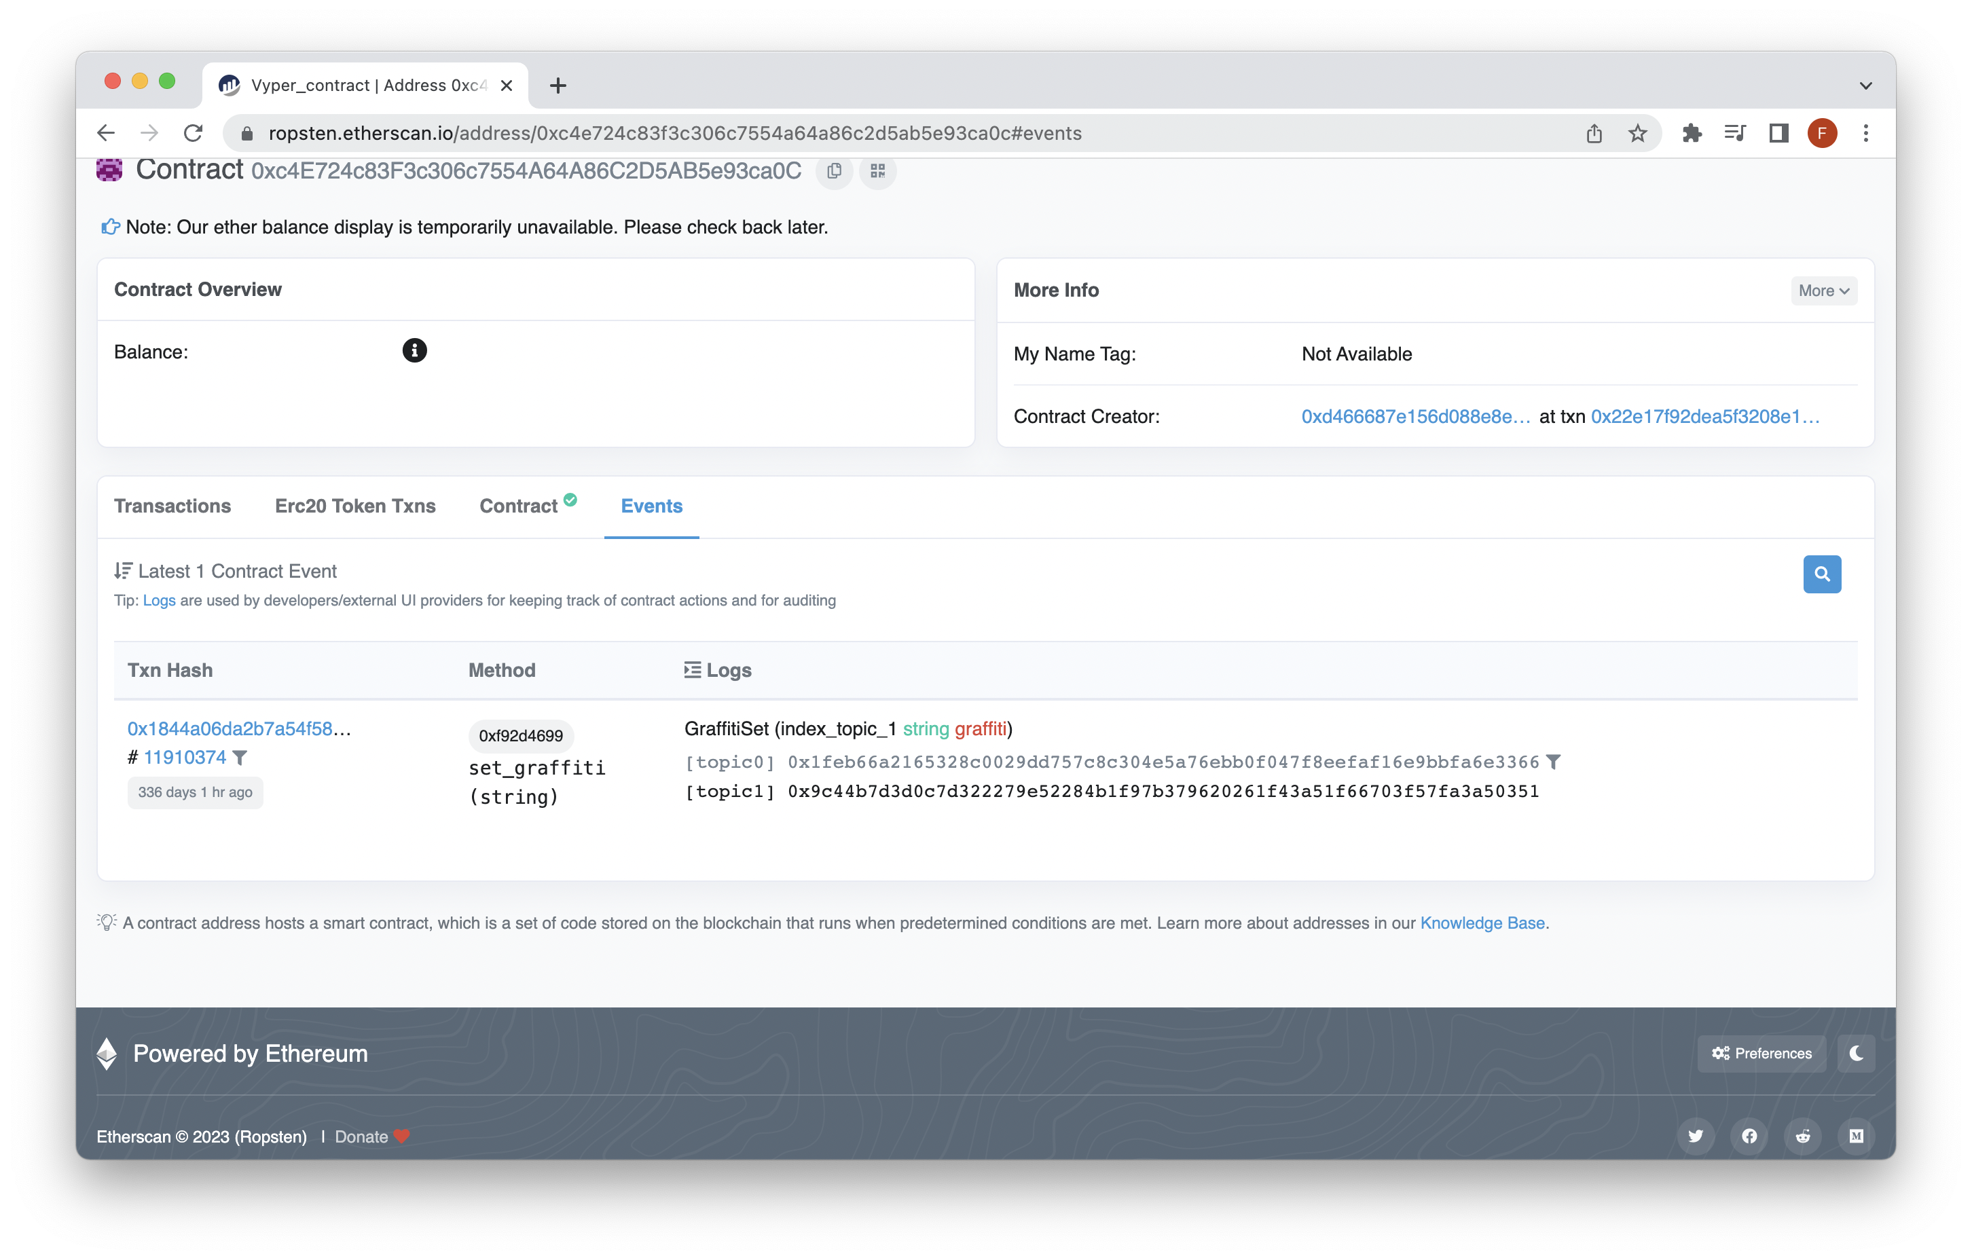Screen dimensions: 1972x1260
Task: Open Chrome three-dot menu
Action: pyautogui.click(x=1865, y=134)
